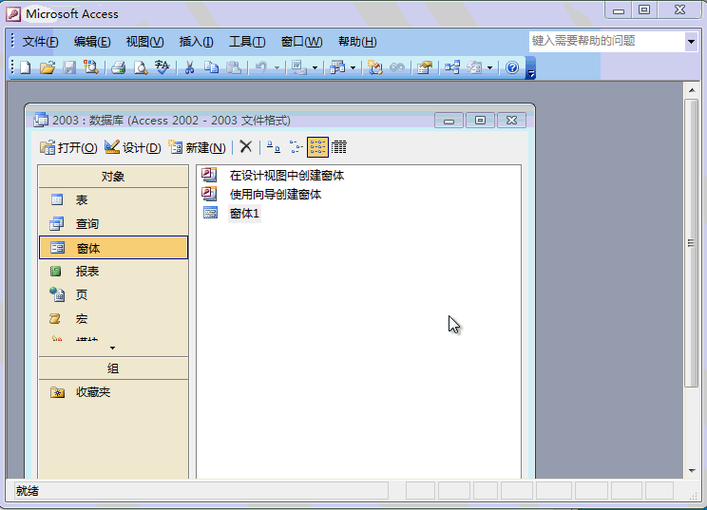
Task: Toggle the highlighted List view button
Action: click(x=317, y=147)
